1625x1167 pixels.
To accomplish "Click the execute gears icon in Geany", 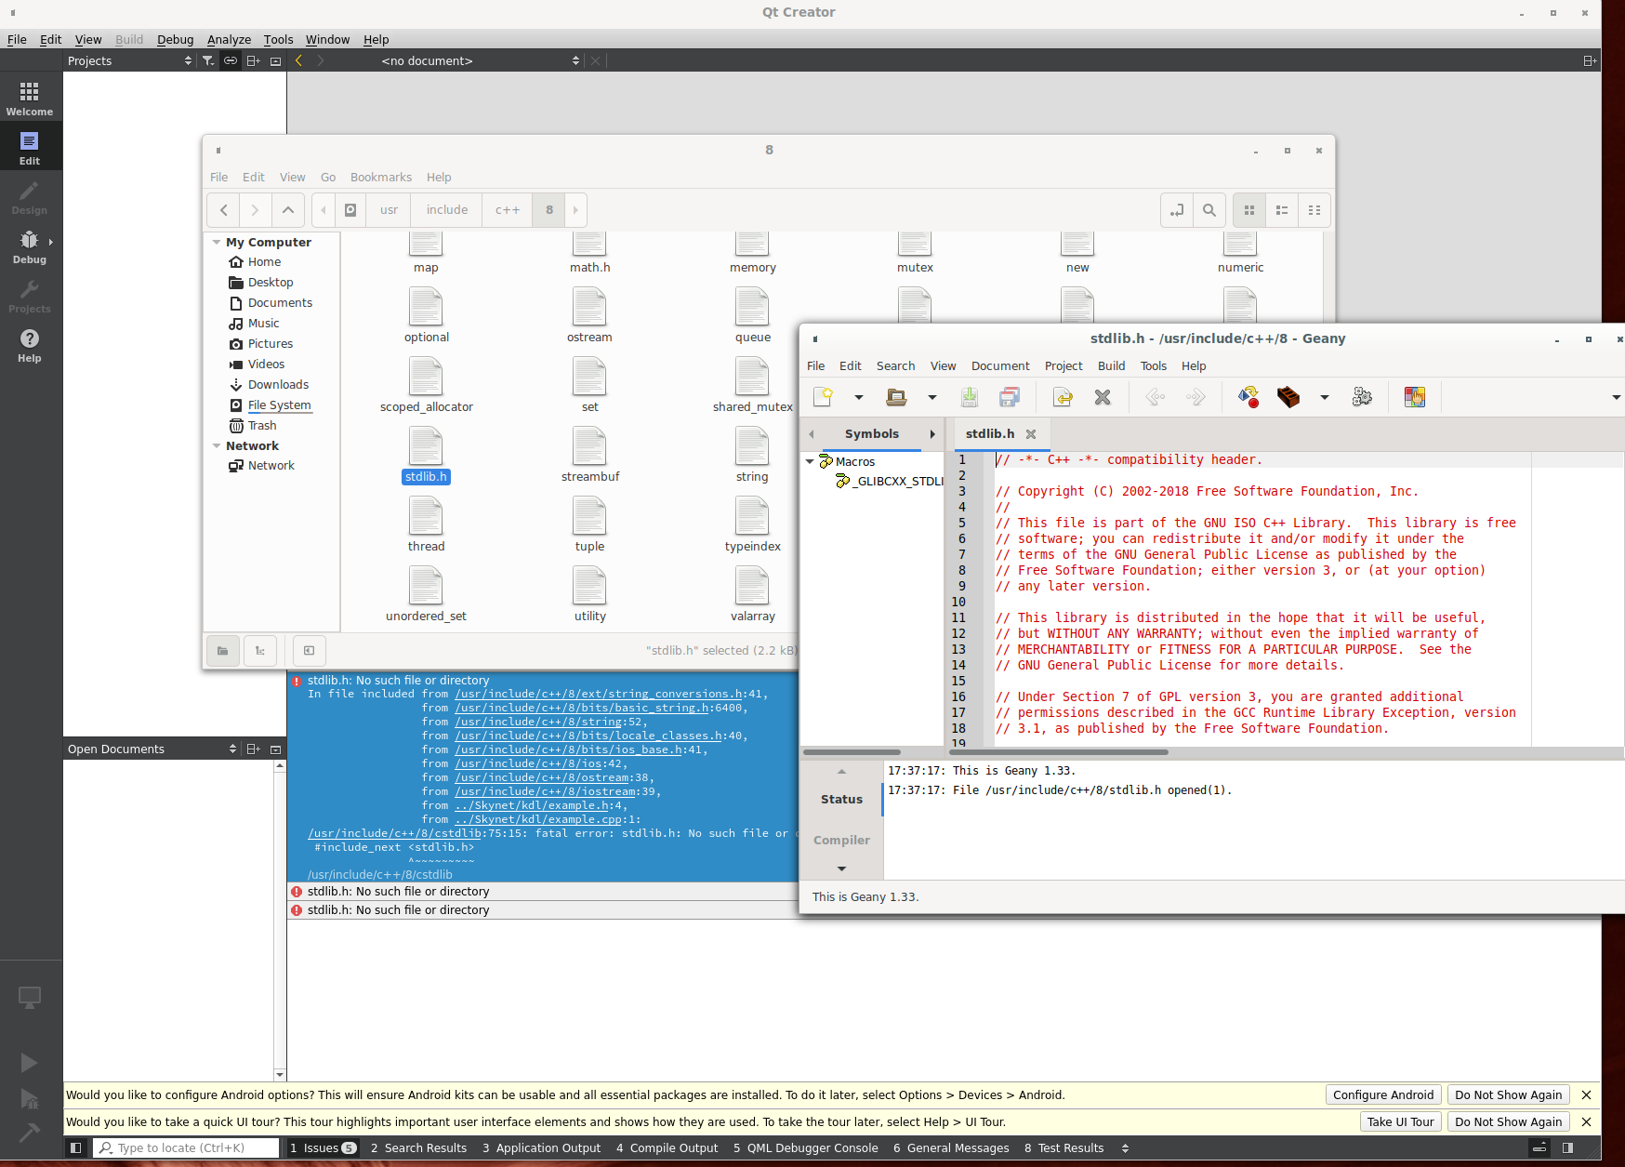I will [x=1362, y=397].
